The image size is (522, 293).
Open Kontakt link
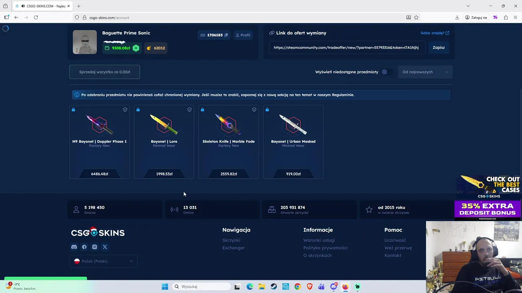pos(393,256)
